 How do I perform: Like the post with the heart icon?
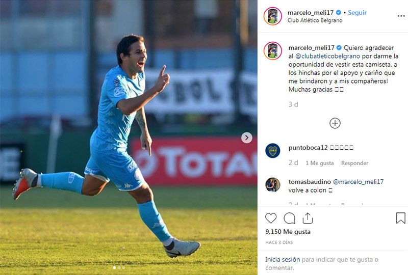coord(271,218)
